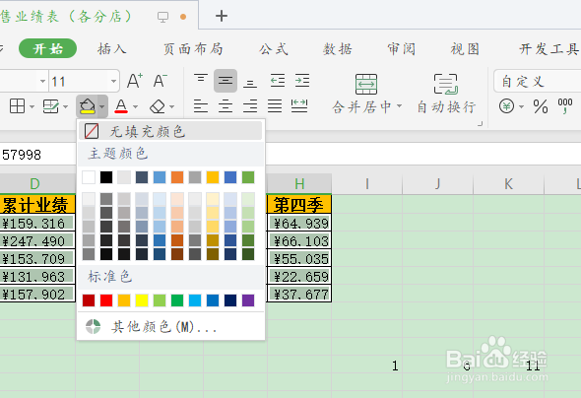Open the 视图 tab
This screenshot has width=581, height=398.
click(x=465, y=48)
